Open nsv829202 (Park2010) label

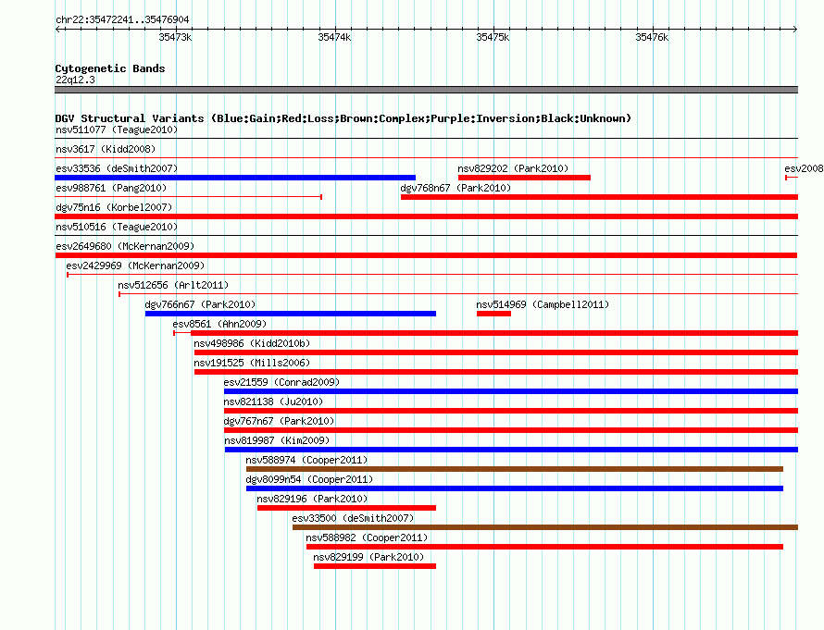[513, 168]
